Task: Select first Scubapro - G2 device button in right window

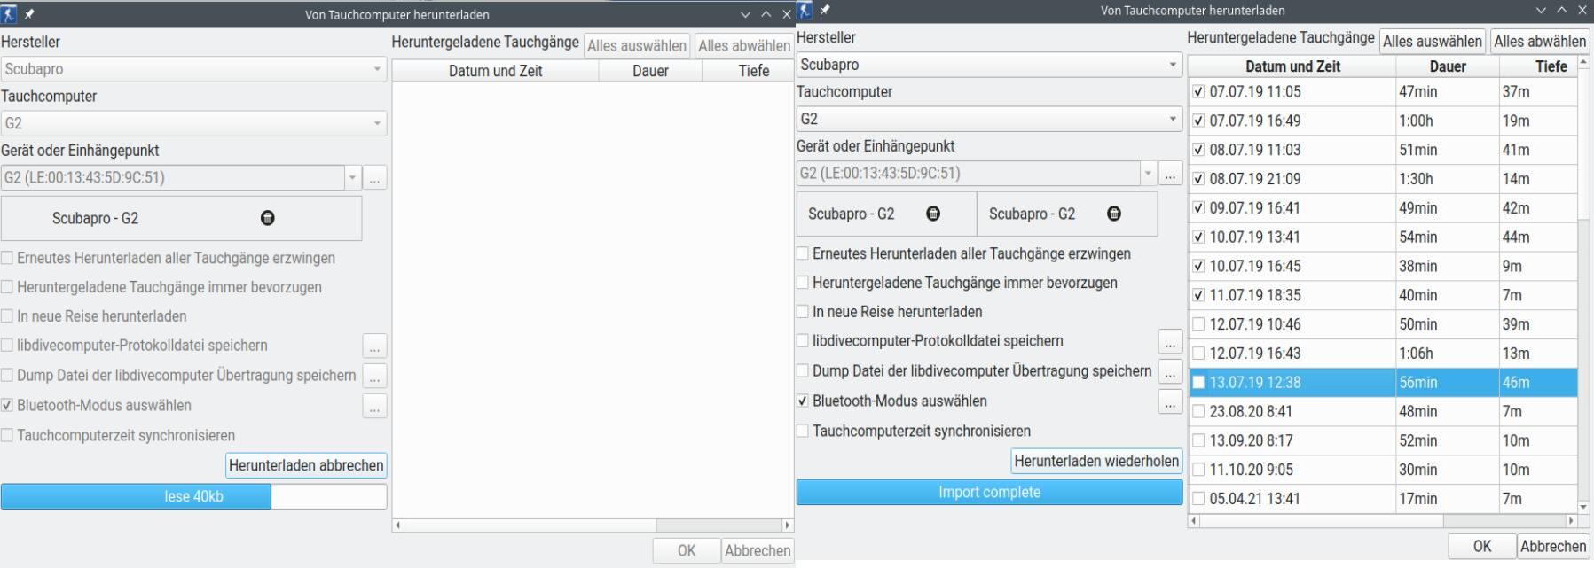Action: pyautogui.click(x=886, y=214)
